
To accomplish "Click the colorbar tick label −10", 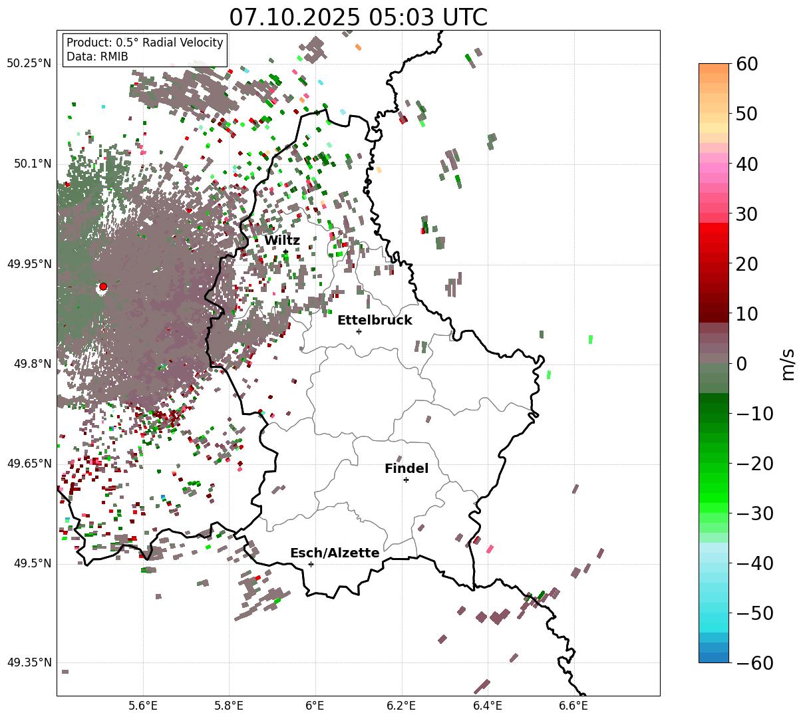I will pos(754,414).
